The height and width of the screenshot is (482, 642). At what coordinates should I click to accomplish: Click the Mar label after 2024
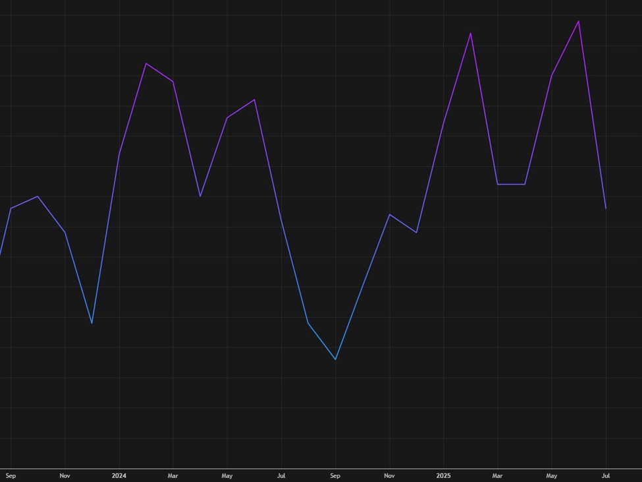click(x=173, y=475)
